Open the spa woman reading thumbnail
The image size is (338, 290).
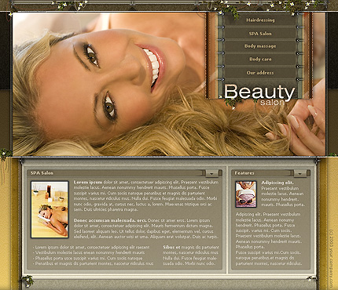tap(50, 209)
